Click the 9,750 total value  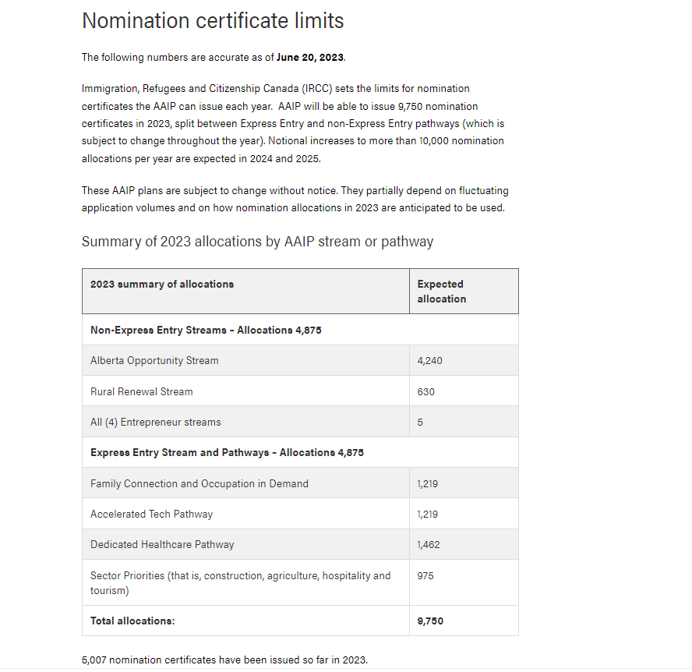(x=430, y=621)
